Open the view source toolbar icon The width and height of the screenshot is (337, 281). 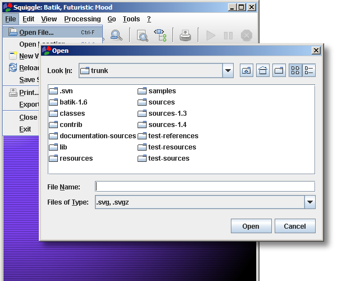[x=142, y=35]
